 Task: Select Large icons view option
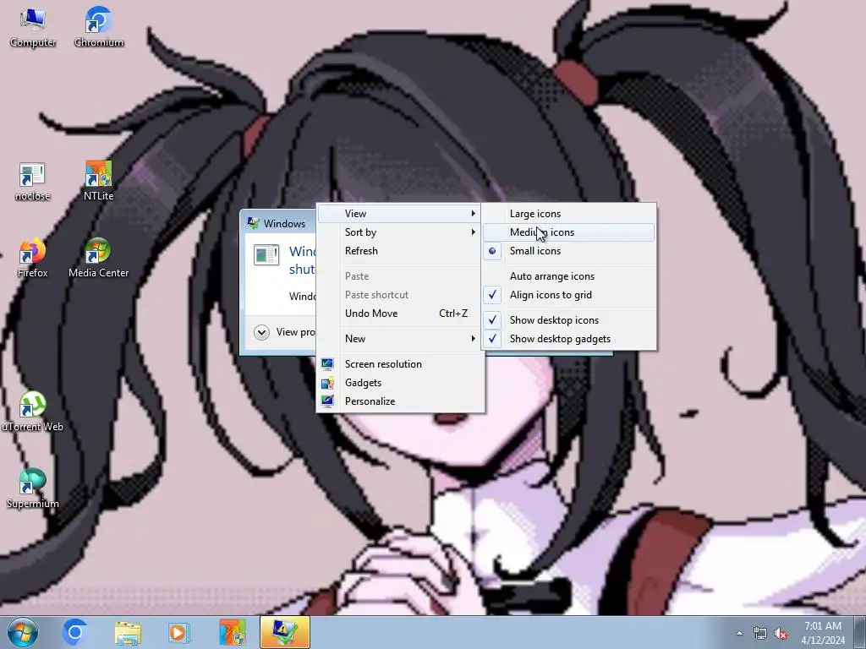tap(569, 214)
